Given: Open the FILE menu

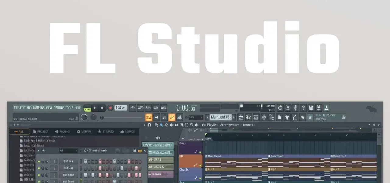Looking at the screenshot, I should pos(16,108).
